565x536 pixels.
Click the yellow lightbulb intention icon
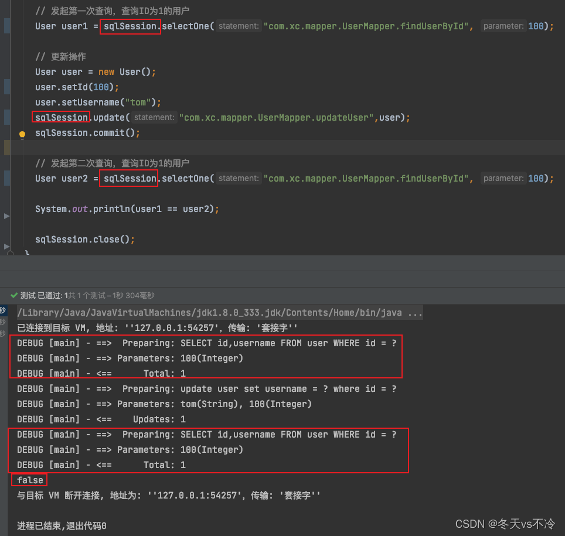tap(22, 135)
